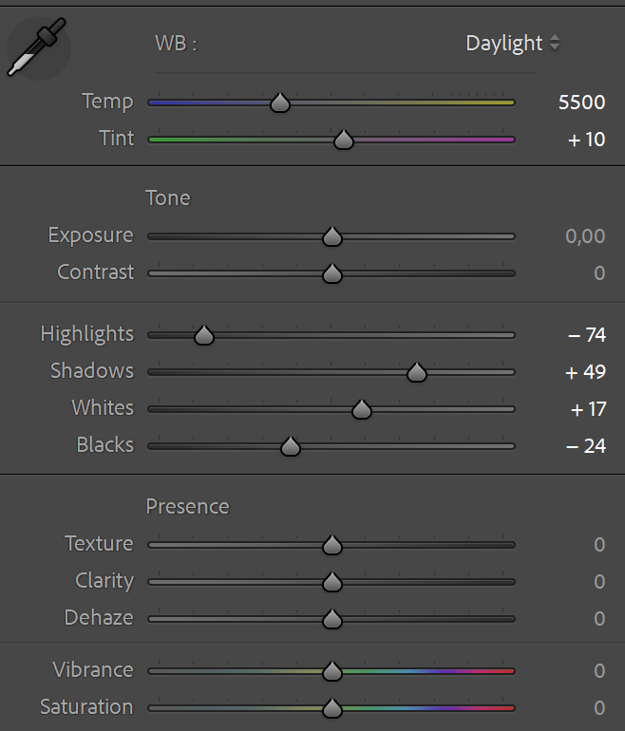Click the Contrast slider handle
The height and width of the screenshot is (731, 625).
tap(331, 273)
